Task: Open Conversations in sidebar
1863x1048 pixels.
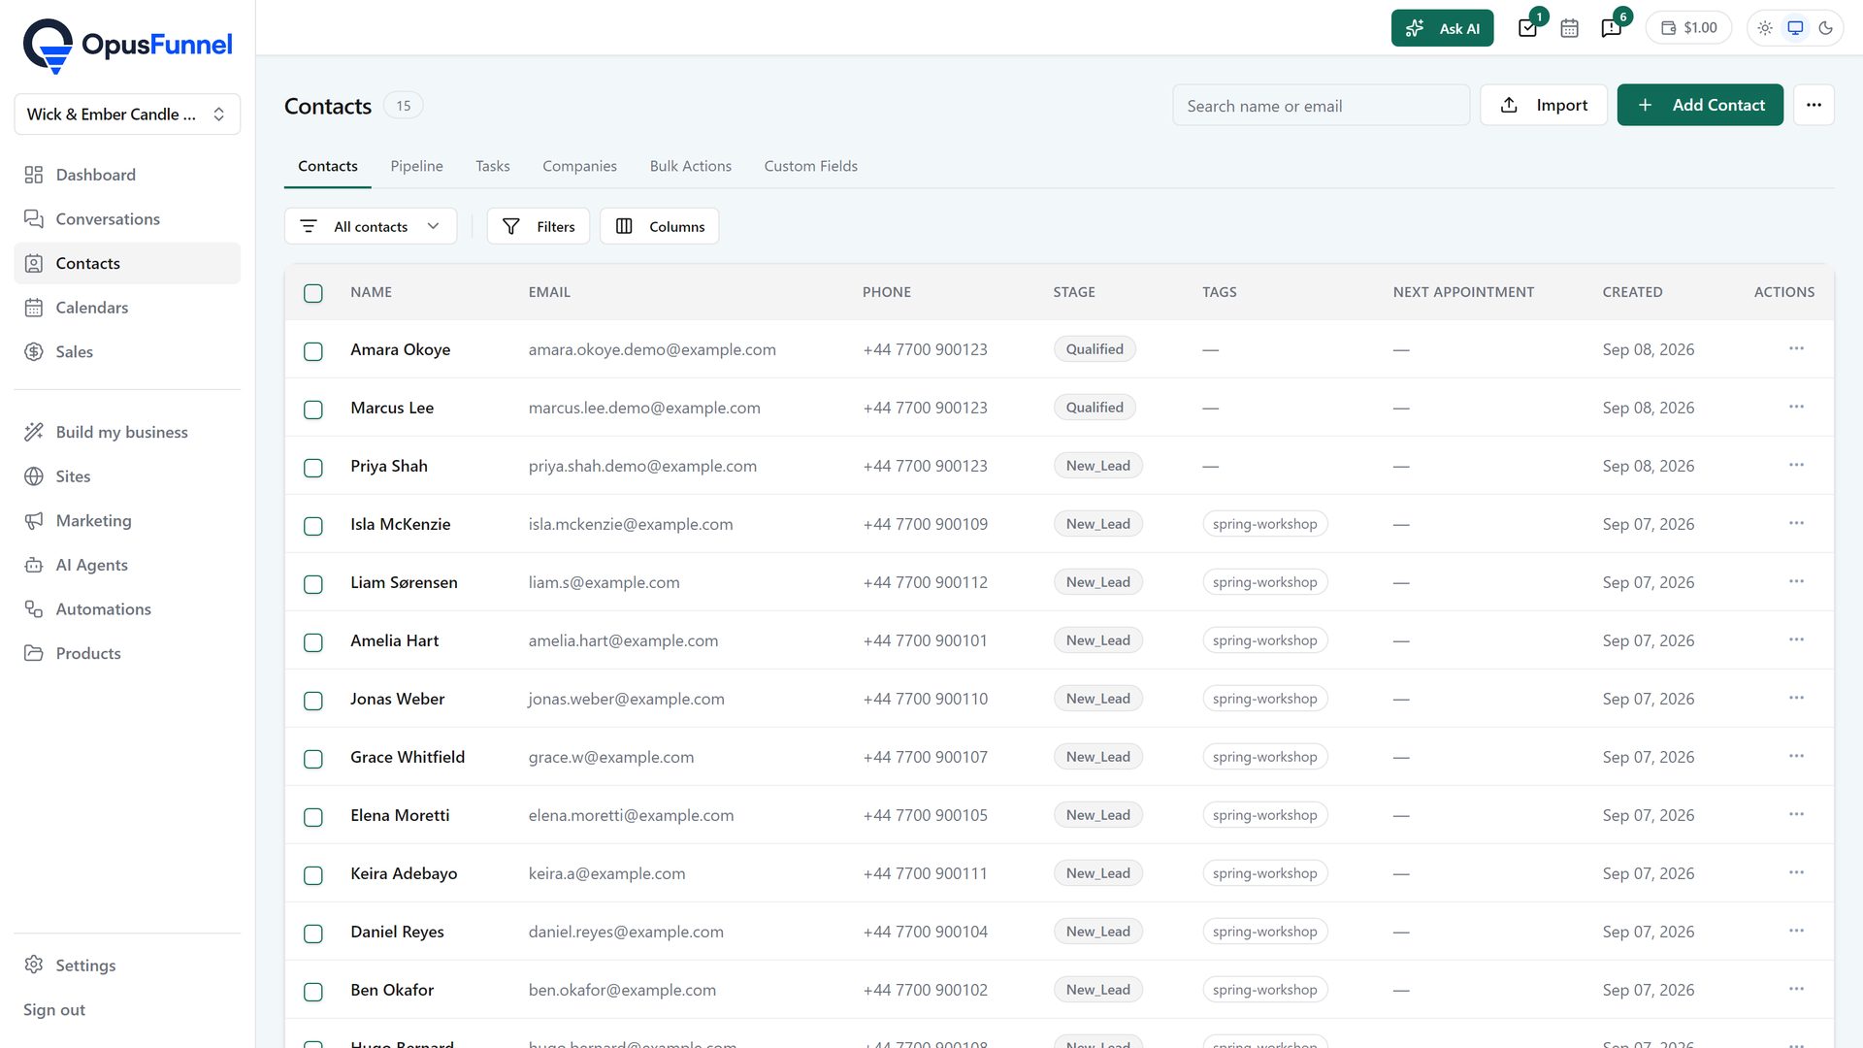Action: pyautogui.click(x=127, y=219)
